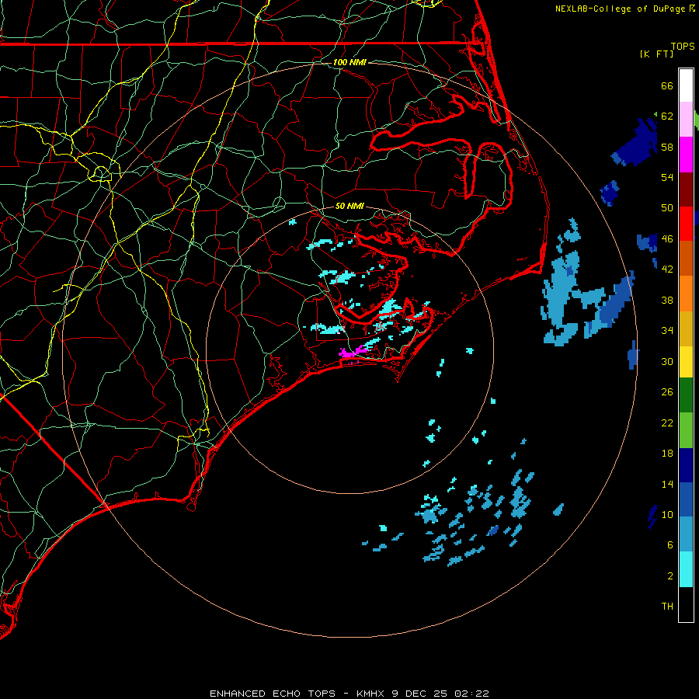Select the cyan legend swatch
Image resolution: width=699 pixels, height=699 pixels.
[686, 569]
